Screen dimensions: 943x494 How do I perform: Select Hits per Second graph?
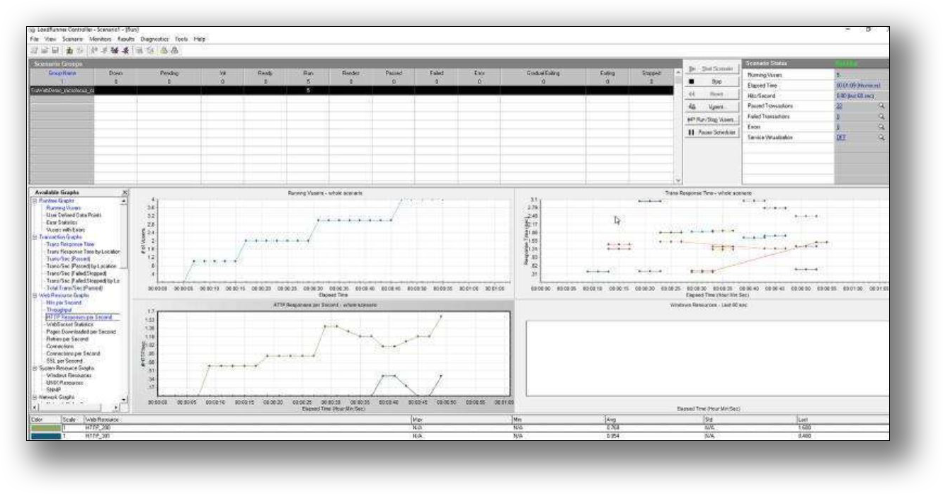tap(62, 302)
